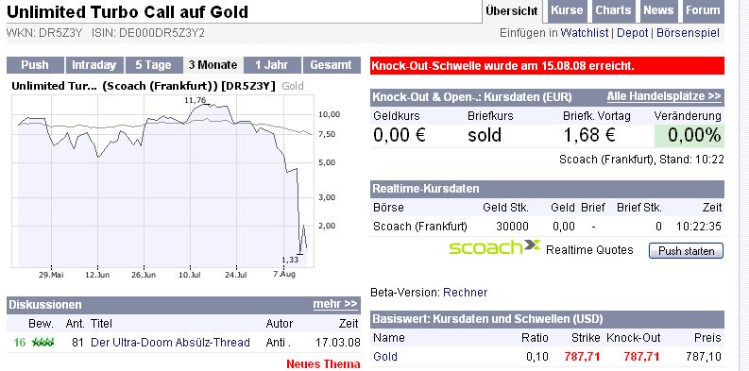Open Alle Handelsplätze link

click(664, 96)
